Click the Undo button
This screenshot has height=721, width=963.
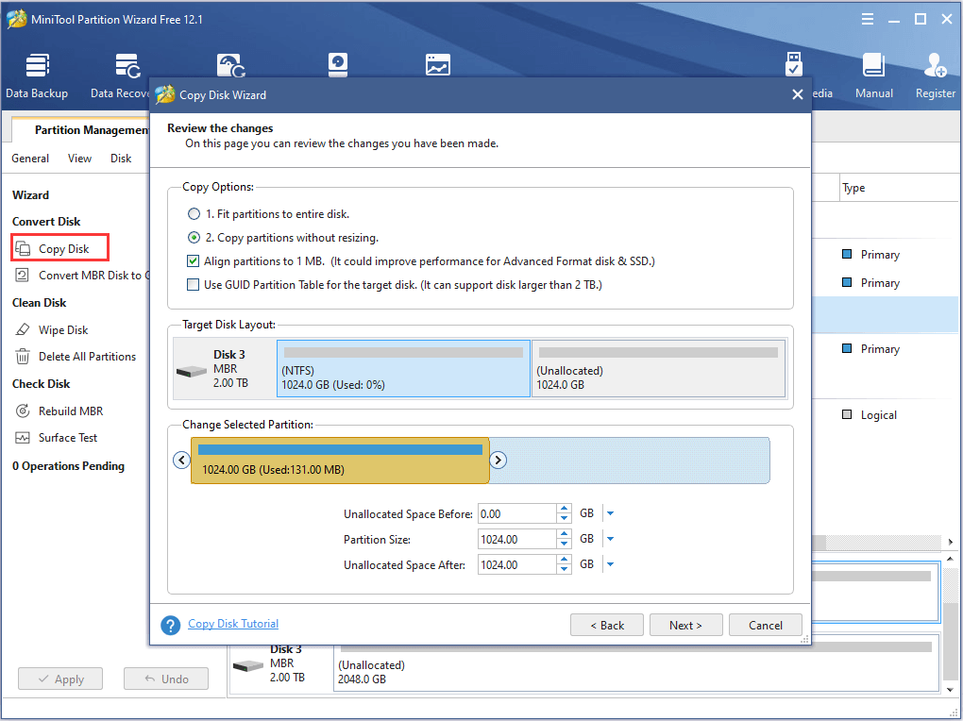coord(166,679)
